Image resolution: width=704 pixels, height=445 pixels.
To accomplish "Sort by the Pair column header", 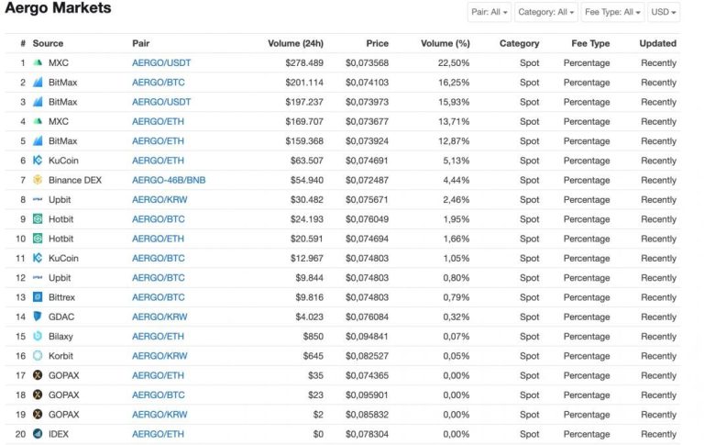I will click(140, 44).
